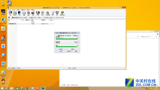
Task: Click the current file progress bar
Action: (67, 39)
